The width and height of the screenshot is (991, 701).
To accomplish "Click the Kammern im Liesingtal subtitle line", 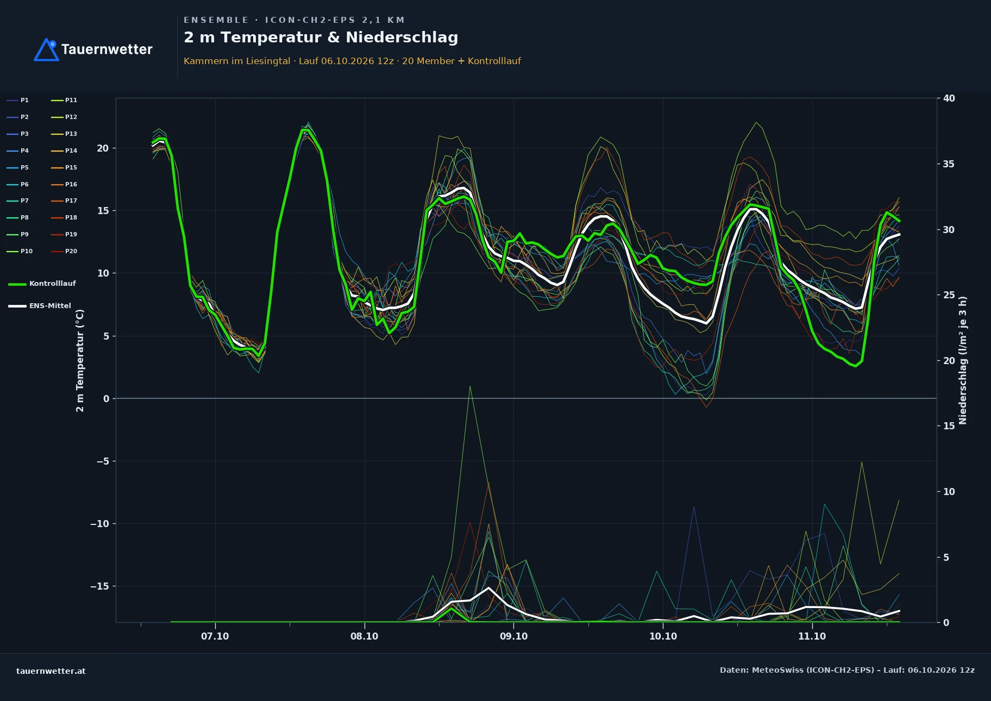I will (352, 61).
